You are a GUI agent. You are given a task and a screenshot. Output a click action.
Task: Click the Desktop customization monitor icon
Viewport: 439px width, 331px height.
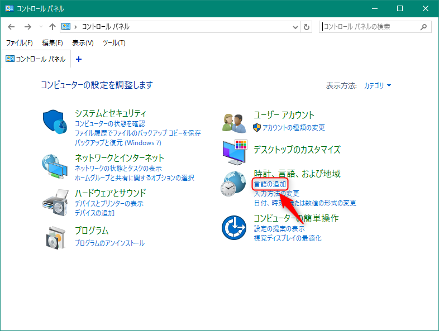click(x=235, y=152)
